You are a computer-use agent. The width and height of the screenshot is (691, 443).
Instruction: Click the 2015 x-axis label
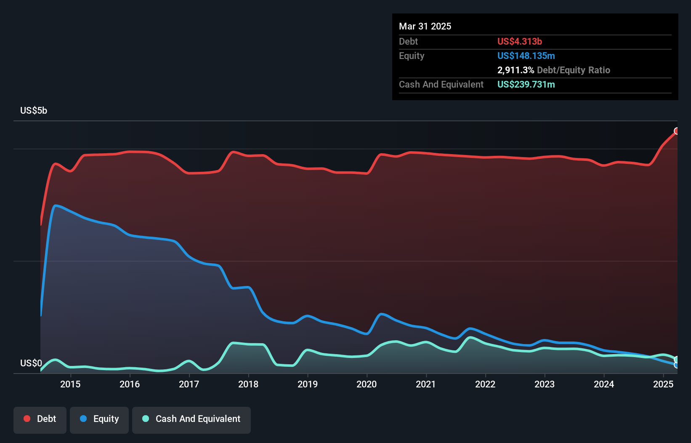(x=70, y=384)
